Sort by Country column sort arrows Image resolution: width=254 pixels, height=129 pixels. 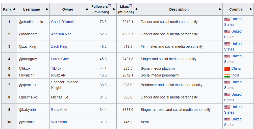tap(251, 9)
